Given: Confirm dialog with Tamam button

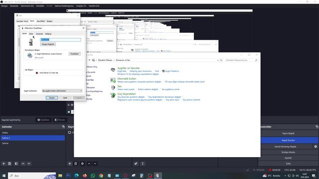Looking at the screenshot, I should click(52, 98).
